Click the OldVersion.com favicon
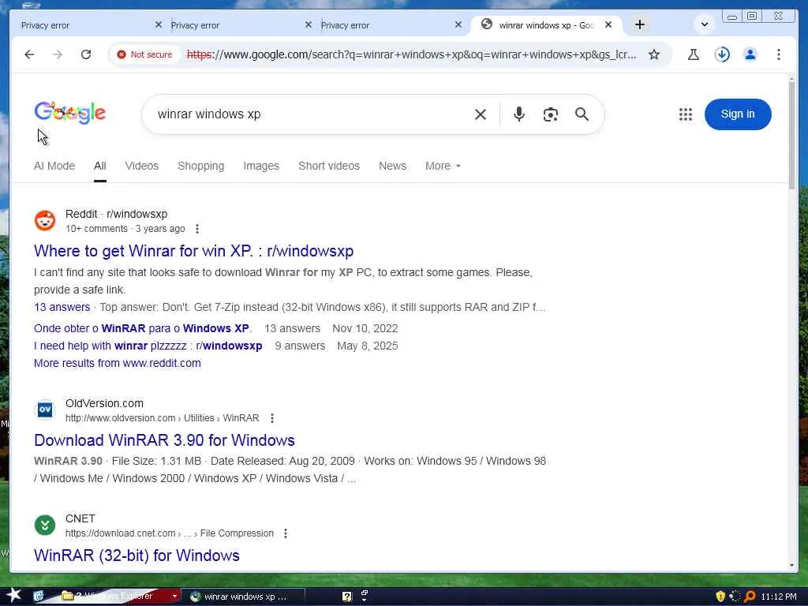The height and width of the screenshot is (606, 808). pos(45,410)
